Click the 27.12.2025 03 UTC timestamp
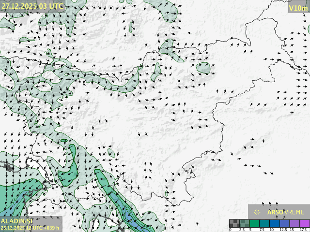 [x=32, y=6]
